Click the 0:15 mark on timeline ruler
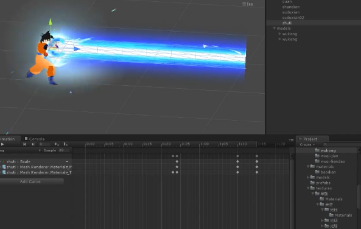Viewport: 361px width, 229px height. point(147,144)
